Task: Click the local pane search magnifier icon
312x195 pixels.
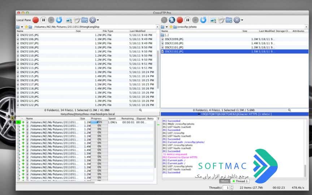Action: click(x=140, y=110)
